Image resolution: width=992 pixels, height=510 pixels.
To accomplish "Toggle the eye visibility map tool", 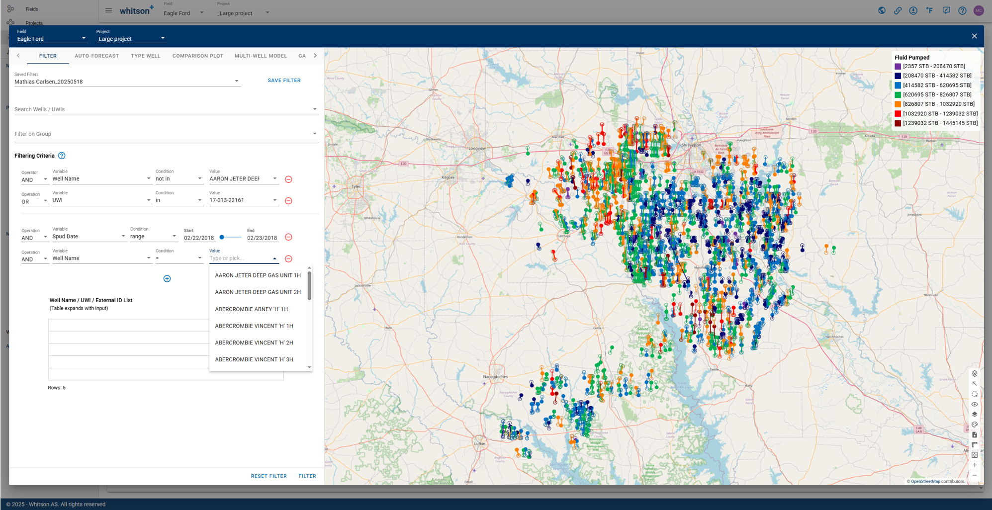I will click(975, 404).
